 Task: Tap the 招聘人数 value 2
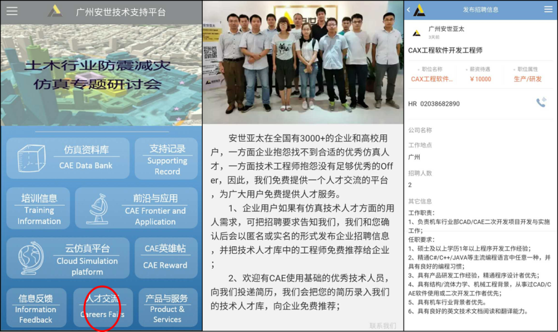410,185
